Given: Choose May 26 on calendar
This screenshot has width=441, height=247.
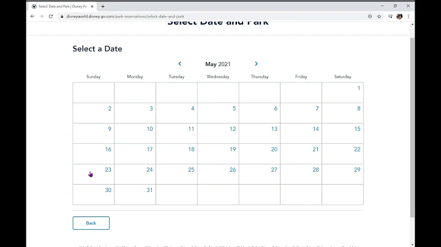Looking at the screenshot, I should tap(218, 174).
